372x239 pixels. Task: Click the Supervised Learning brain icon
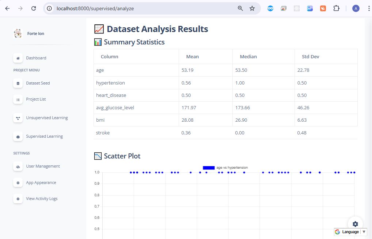click(18, 137)
